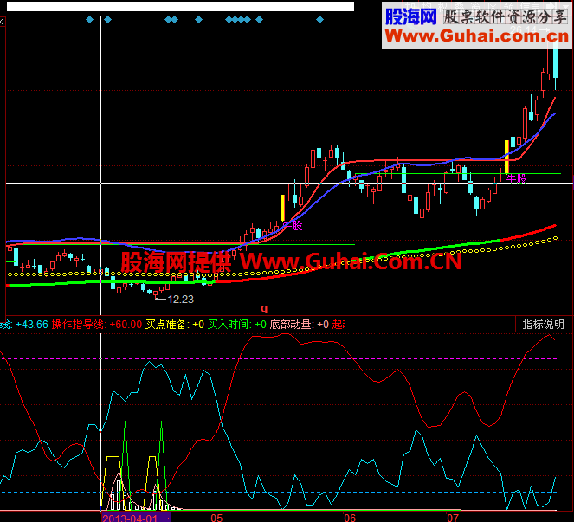Open the Www.Guhai.com.cn link in the top banner
Screen dimensions: 574x522
pyautogui.click(x=477, y=35)
